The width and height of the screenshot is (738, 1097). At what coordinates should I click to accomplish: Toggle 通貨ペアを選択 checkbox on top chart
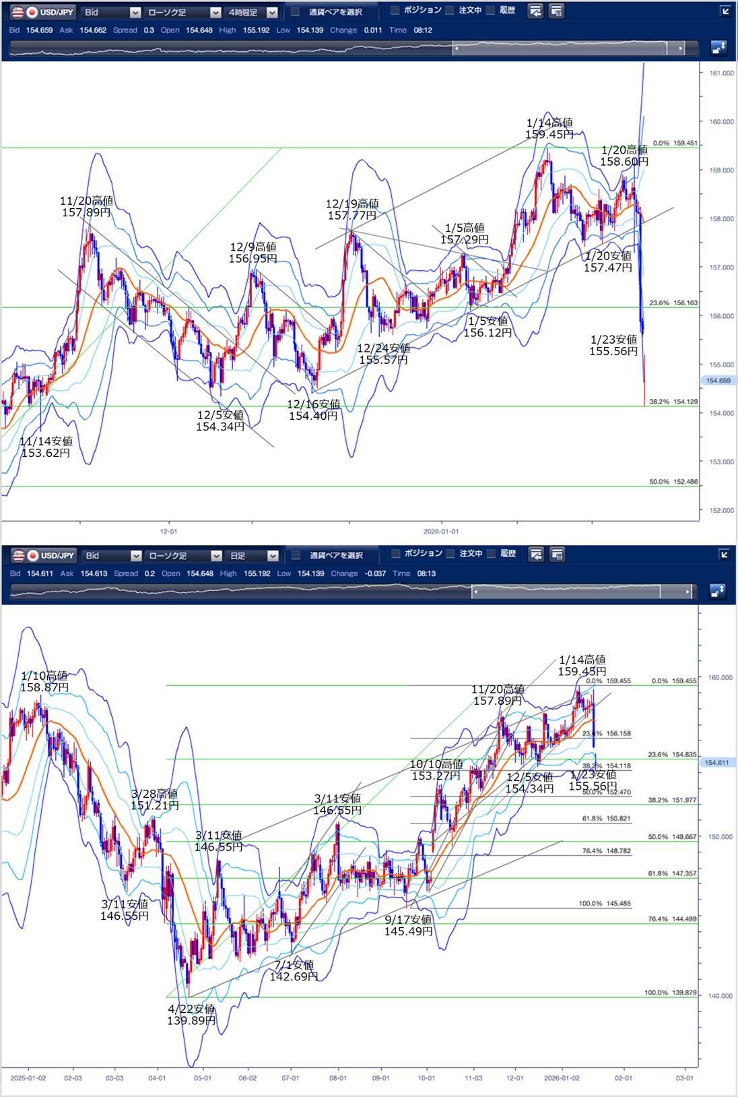pos(296,11)
